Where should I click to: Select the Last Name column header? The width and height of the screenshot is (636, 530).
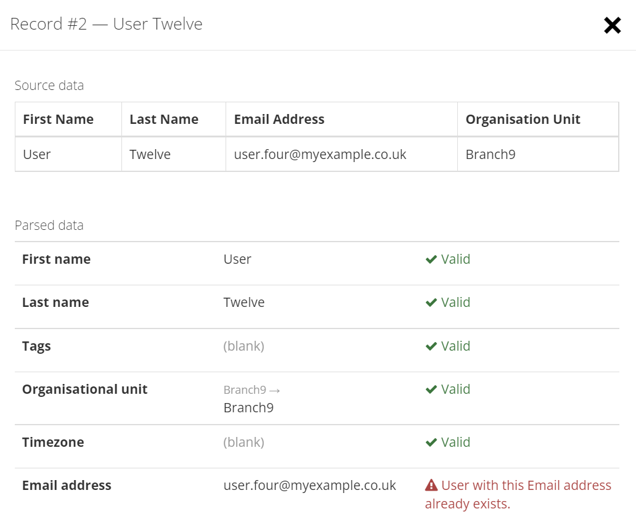(174, 119)
